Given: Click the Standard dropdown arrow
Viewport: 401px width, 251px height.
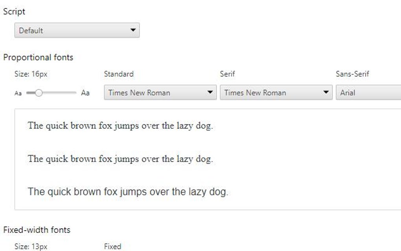Looking at the screenshot, I should (x=210, y=93).
